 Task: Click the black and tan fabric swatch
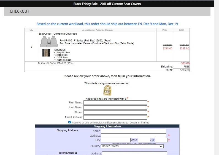tap(46, 53)
